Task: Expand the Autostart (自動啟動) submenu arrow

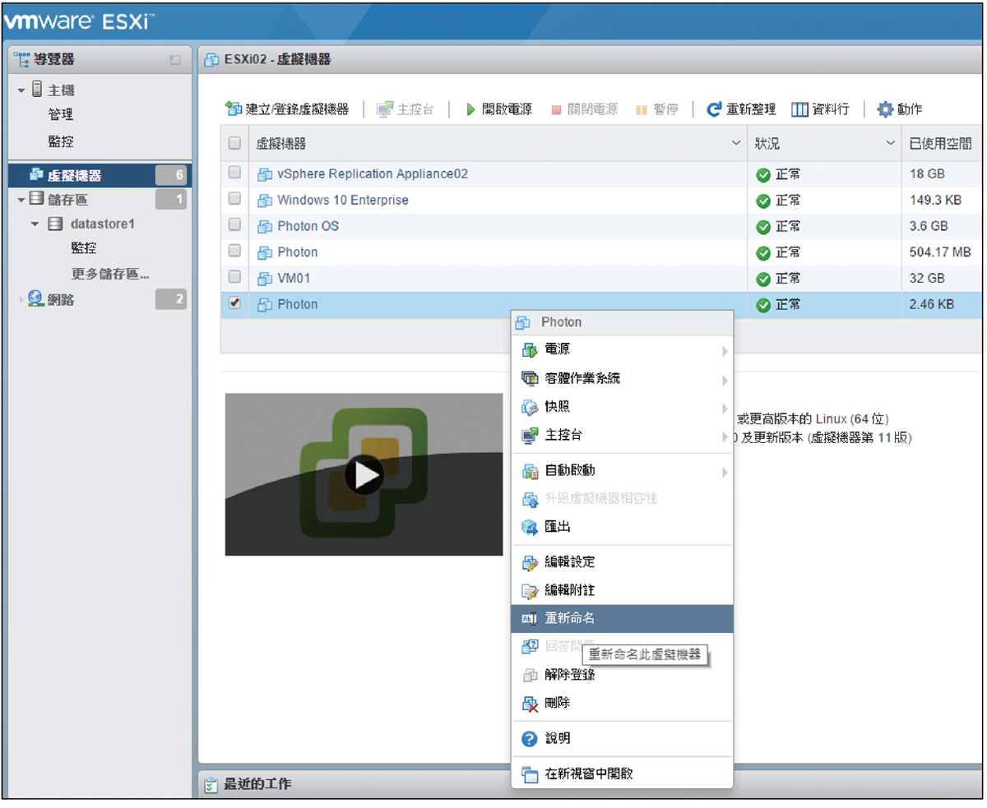Action: coord(725,472)
